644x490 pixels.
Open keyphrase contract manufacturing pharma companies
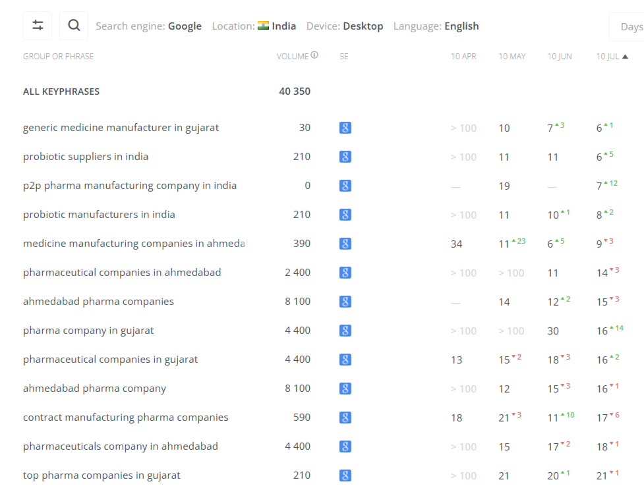click(126, 418)
